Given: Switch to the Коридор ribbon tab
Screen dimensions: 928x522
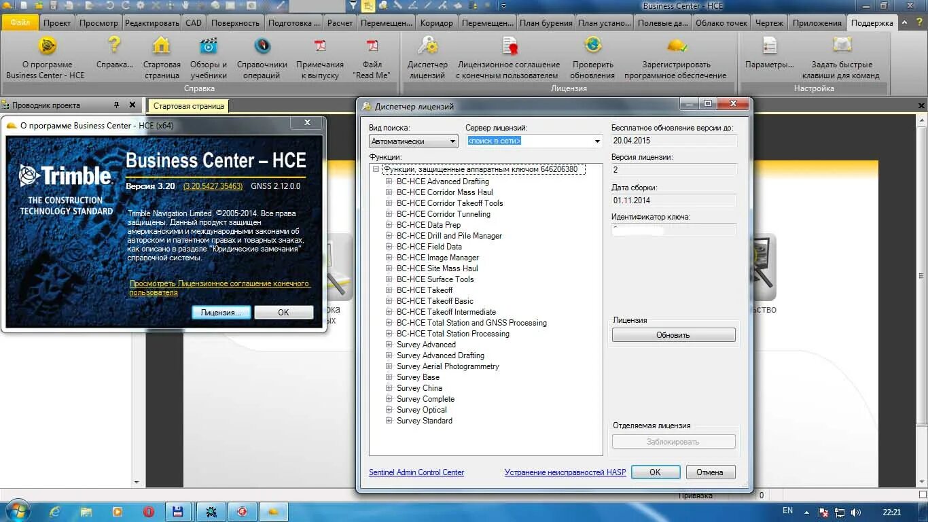Looking at the screenshot, I should click(436, 22).
